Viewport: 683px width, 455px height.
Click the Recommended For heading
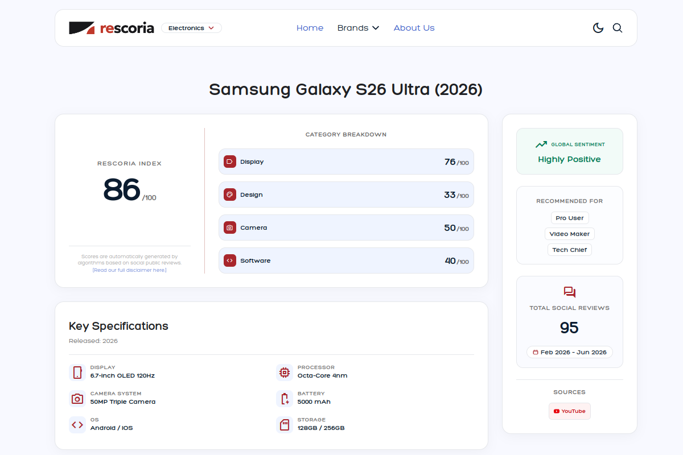(x=570, y=201)
